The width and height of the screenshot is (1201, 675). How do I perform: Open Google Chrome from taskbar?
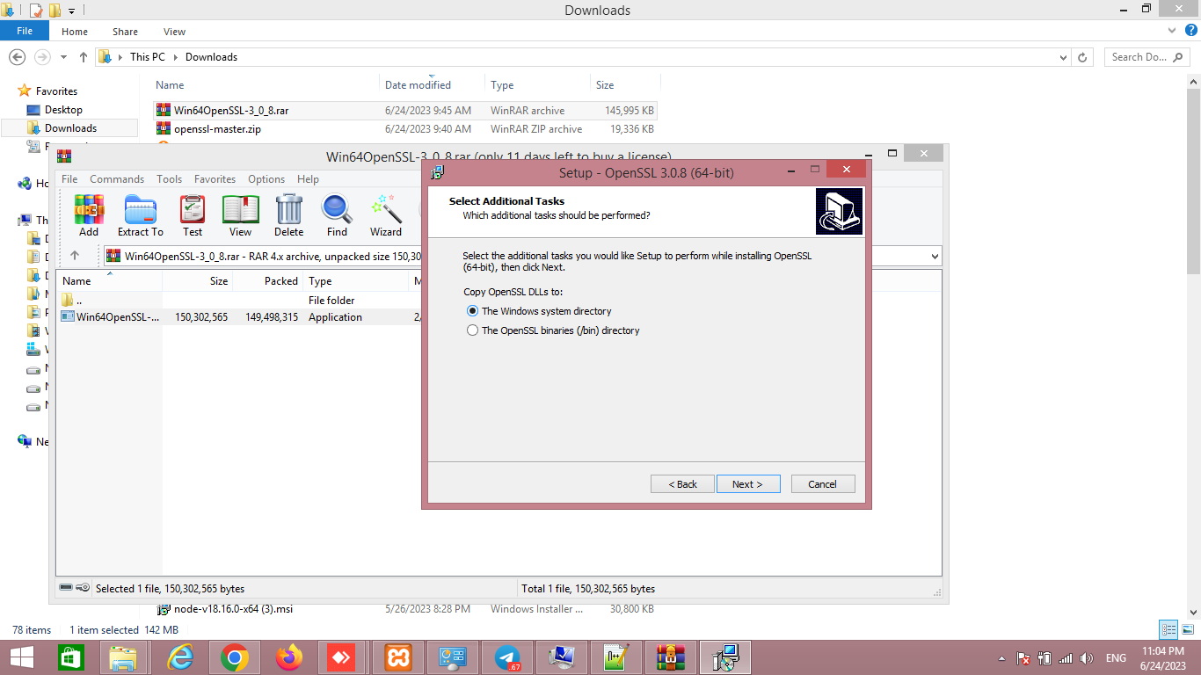pos(235,657)
